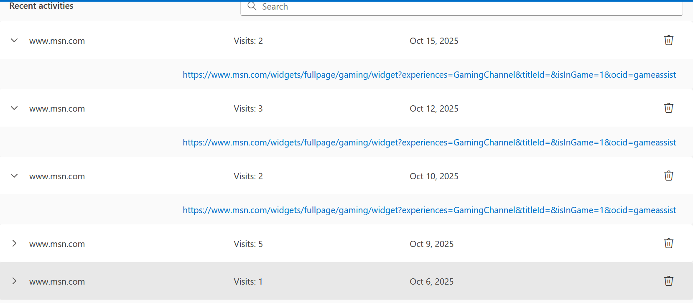This screenshot has width=693, height=303.
Task: Click the 'Oct 10, 2025' date
Action: coord(434,176)
